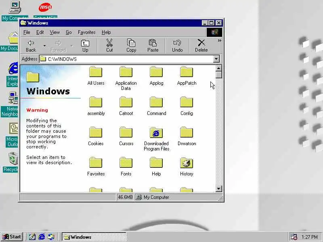The image size is (323, 242).
Task: Minimize the Windows explorer window
Action: coord(204,23)
